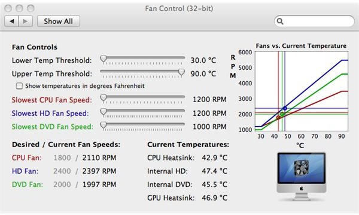Click the red CPU marker on the graph
Screen dimensions: 359x215
(278, 118)
